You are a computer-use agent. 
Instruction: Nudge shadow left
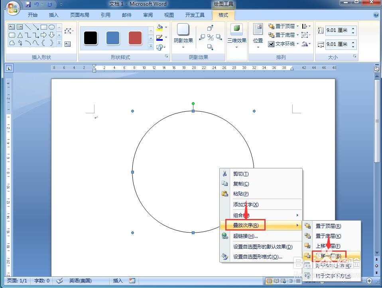(x=202, y=37)
